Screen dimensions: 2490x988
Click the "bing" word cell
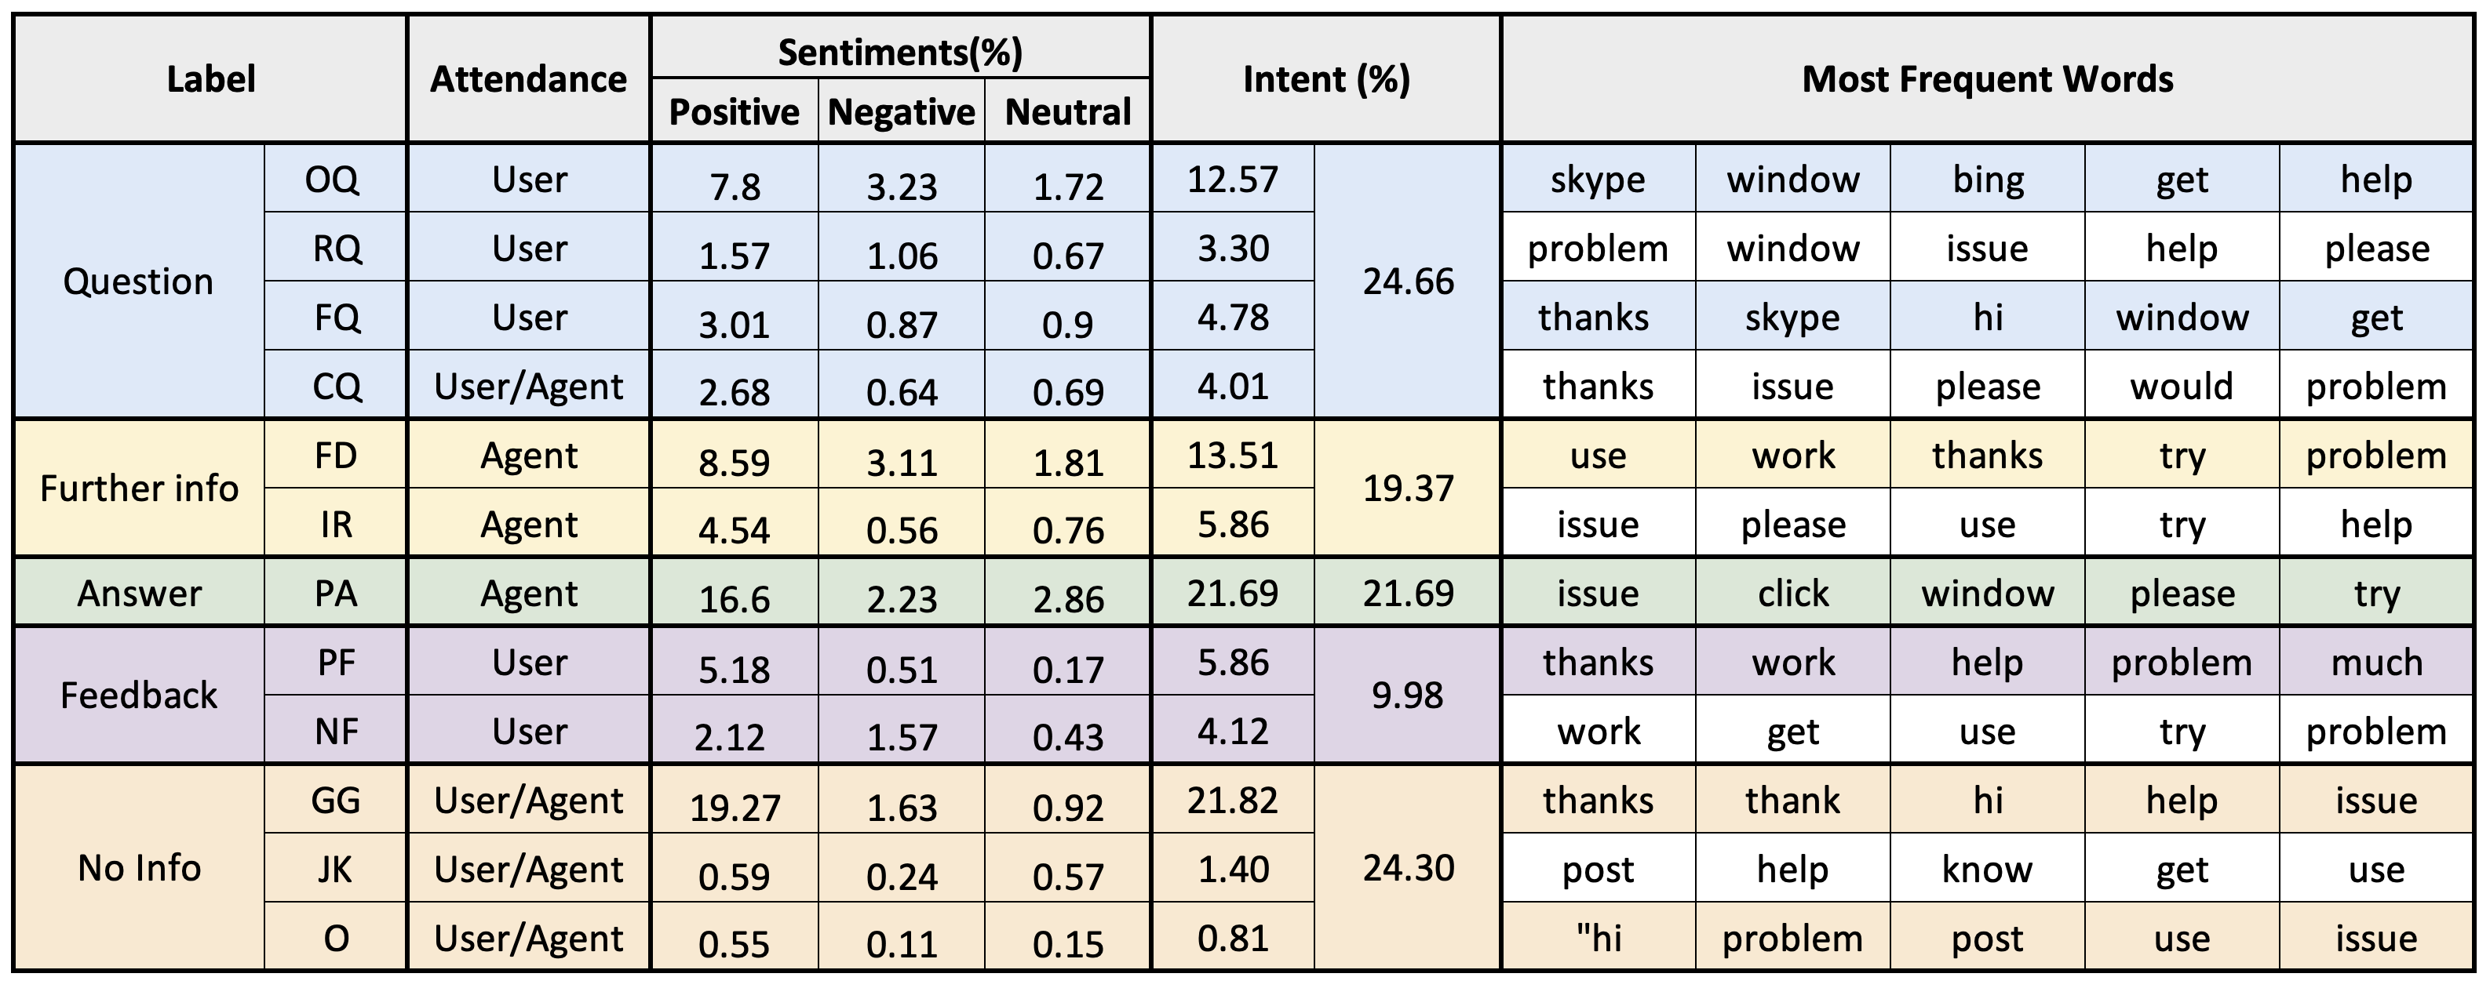click(x=1986, y=179)
